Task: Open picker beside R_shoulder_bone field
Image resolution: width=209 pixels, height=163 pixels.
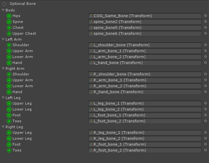Action: pyautogui.click(x=205, y=74)
